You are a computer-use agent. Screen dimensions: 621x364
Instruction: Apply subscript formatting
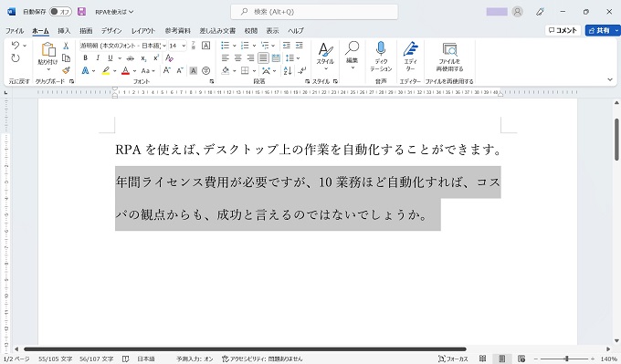pyautogui.click(x=143, y=58)
